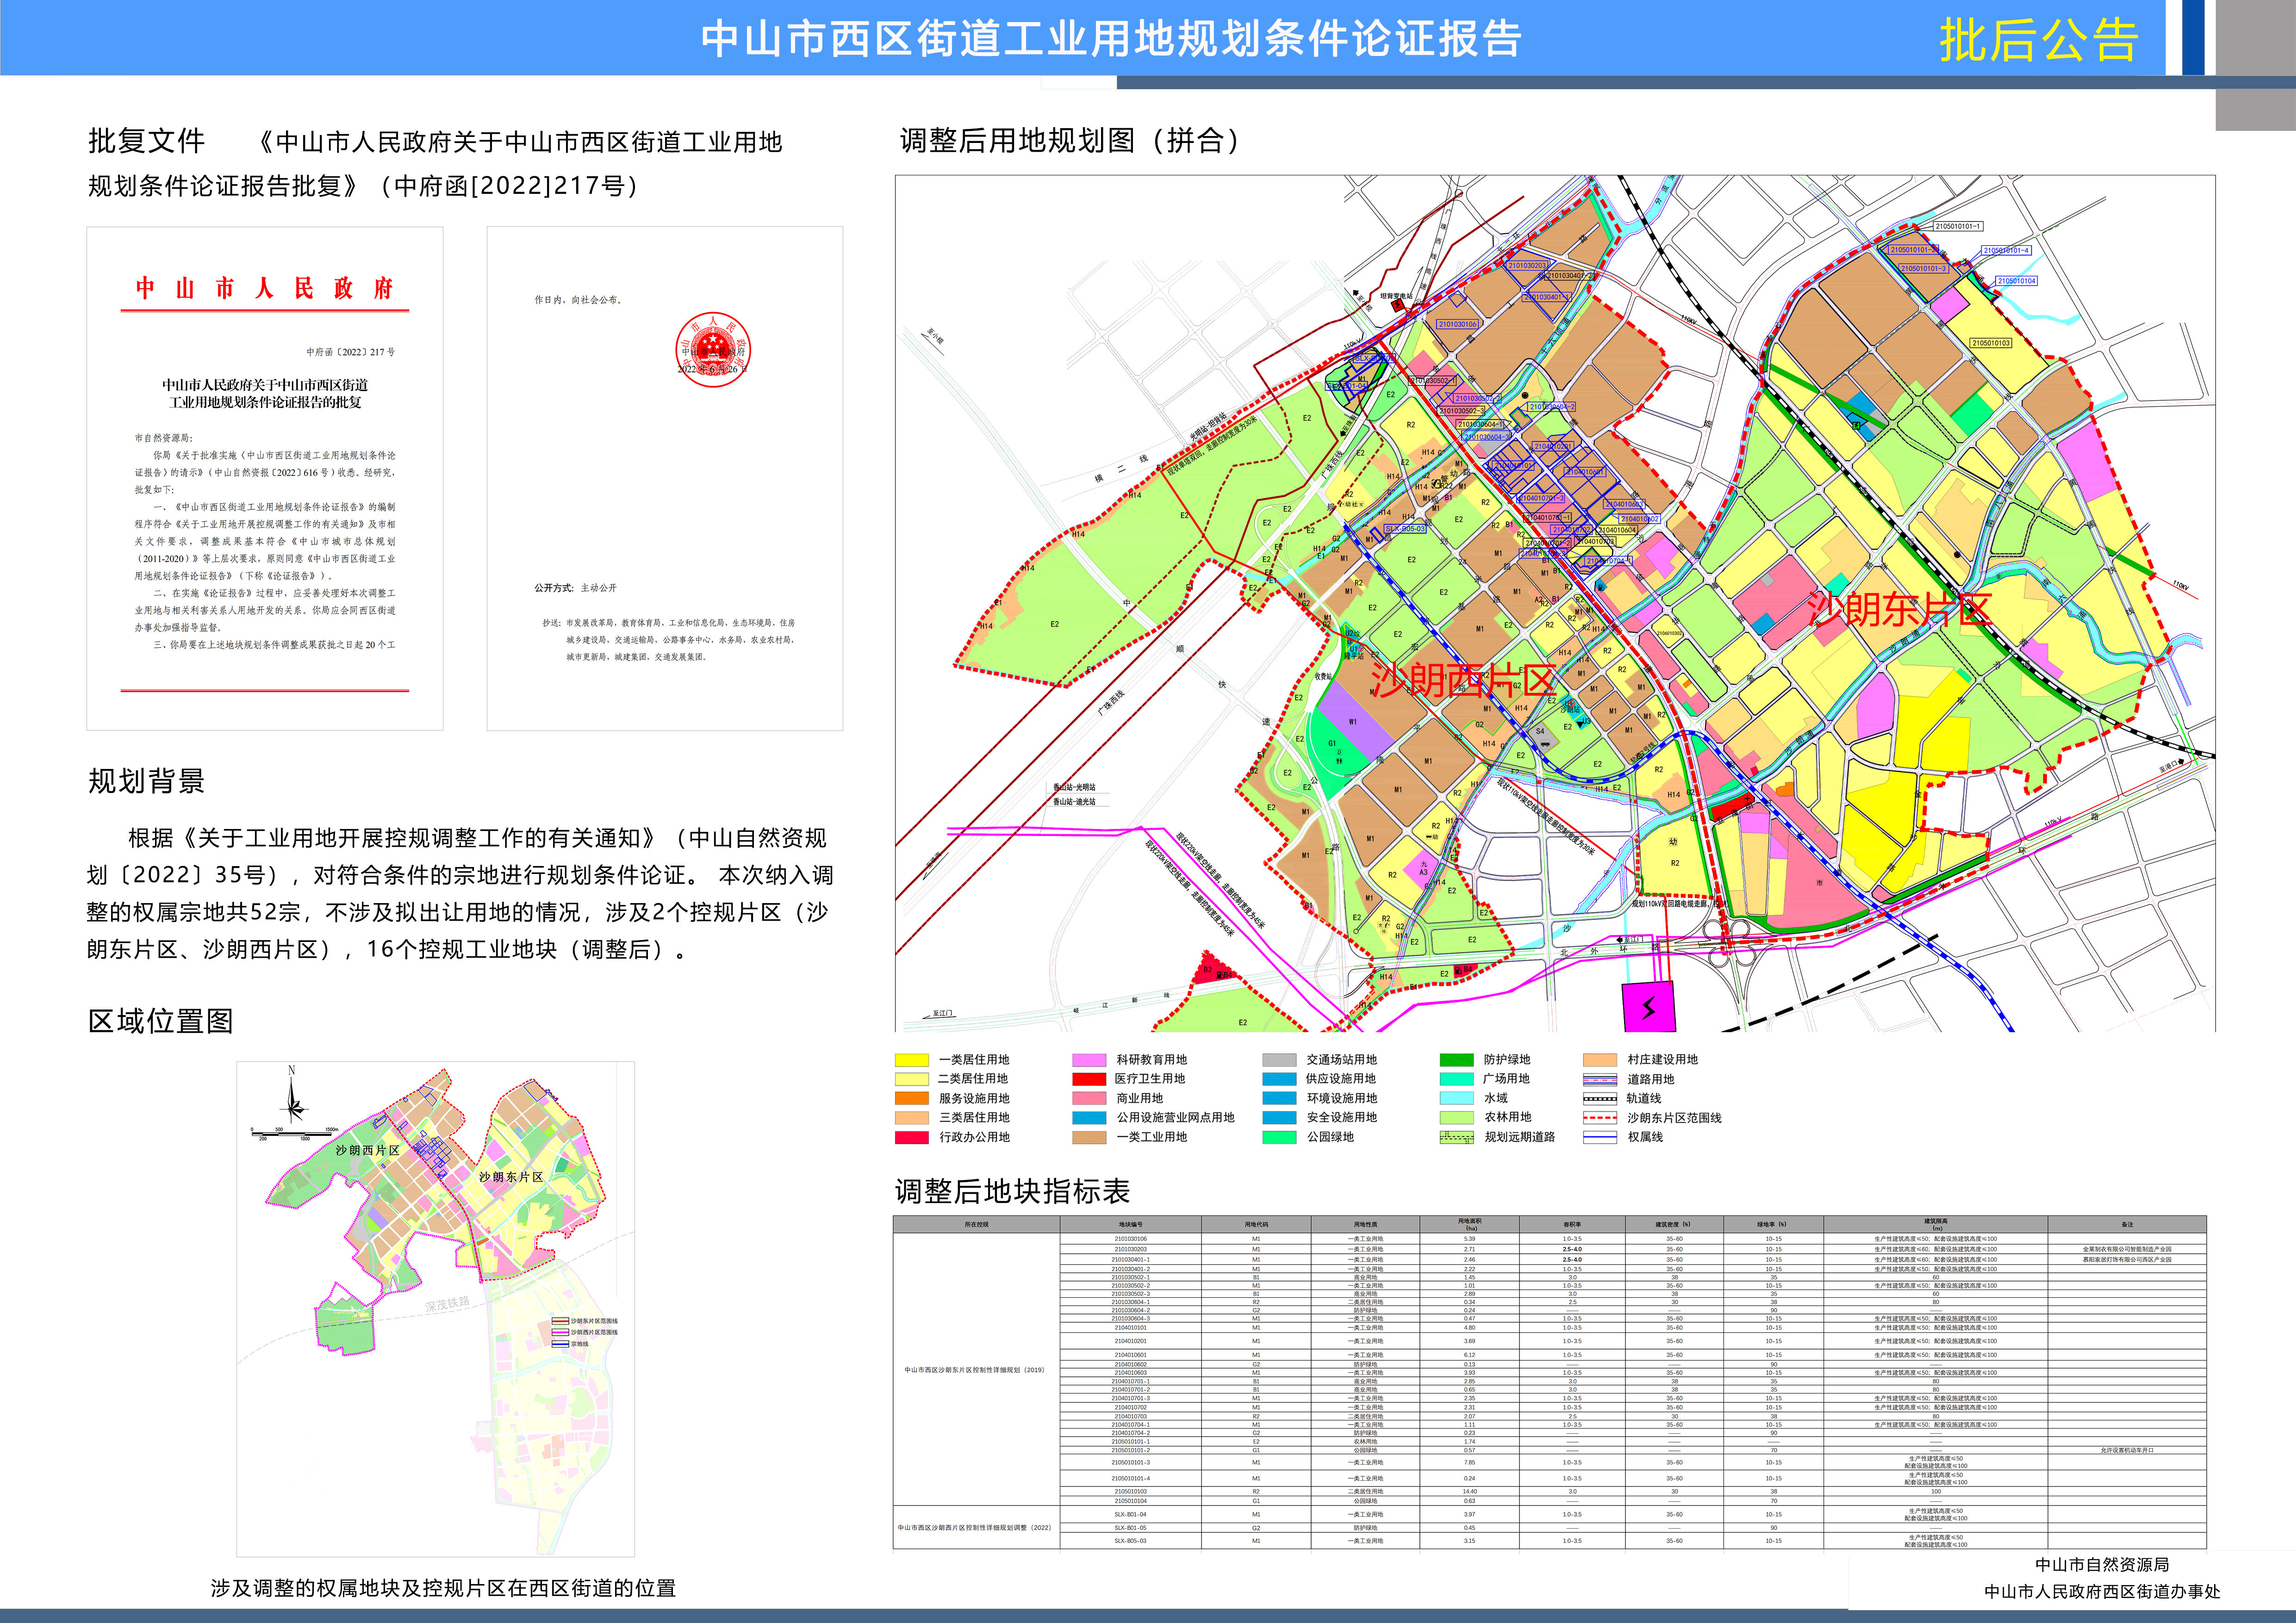Click the 中山市自然资源局 footer text
This screenshot has height=1623, width=2296.
point(2102,1564)
